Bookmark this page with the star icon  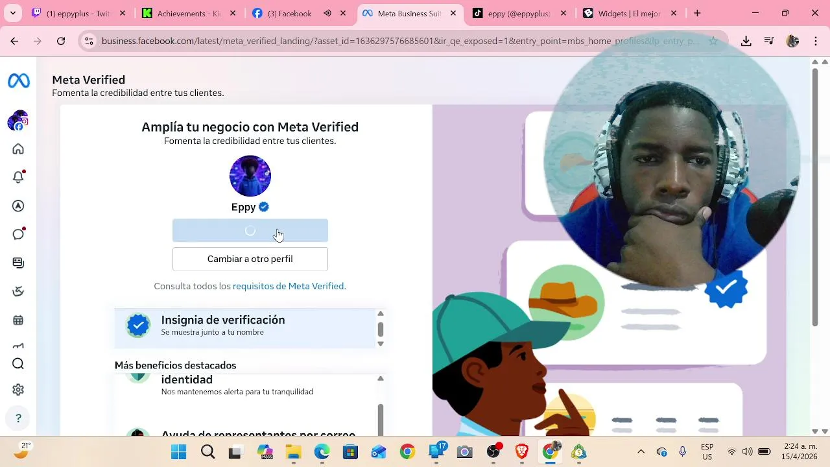click(x=713, y=41)
